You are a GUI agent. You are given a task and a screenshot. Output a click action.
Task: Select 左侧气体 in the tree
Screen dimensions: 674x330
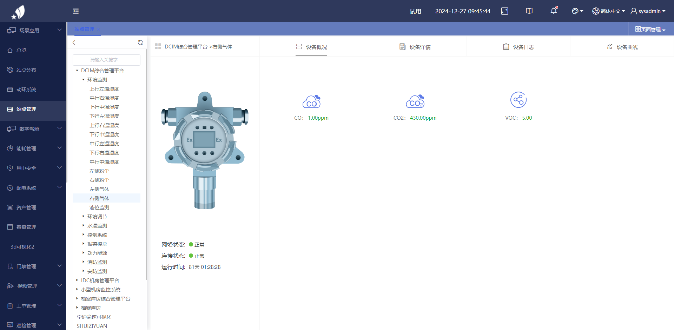coord(99,189)
